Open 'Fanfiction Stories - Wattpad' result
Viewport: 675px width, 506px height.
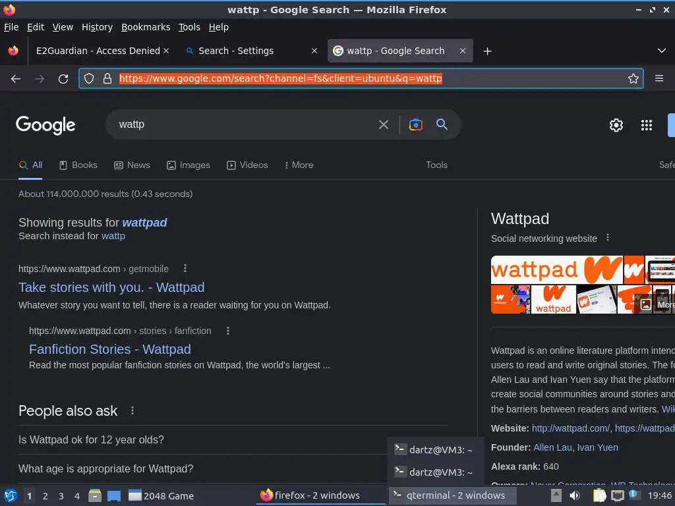coord(110,349)
